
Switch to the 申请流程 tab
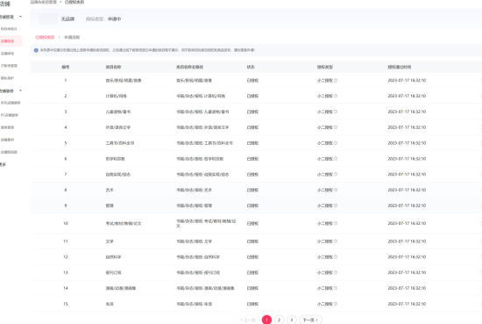pyautogui.click(x=72, y=37)
